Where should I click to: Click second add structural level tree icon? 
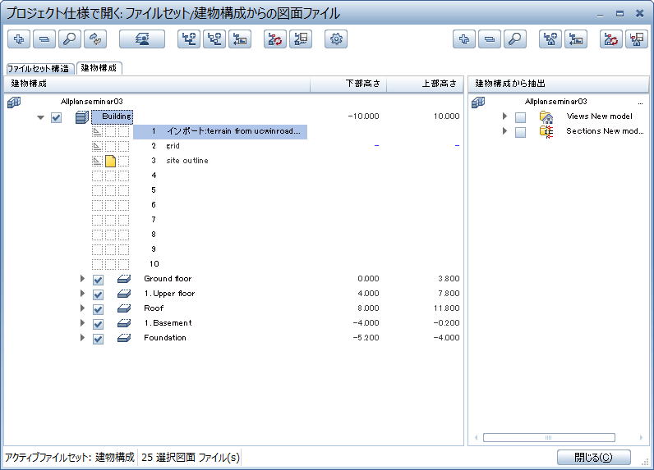click(214, 39)
